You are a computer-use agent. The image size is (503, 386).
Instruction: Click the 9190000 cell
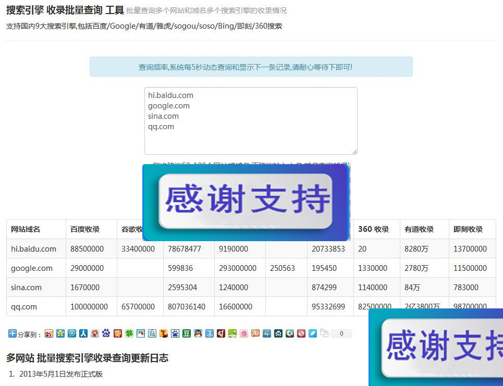coord(234,249)
